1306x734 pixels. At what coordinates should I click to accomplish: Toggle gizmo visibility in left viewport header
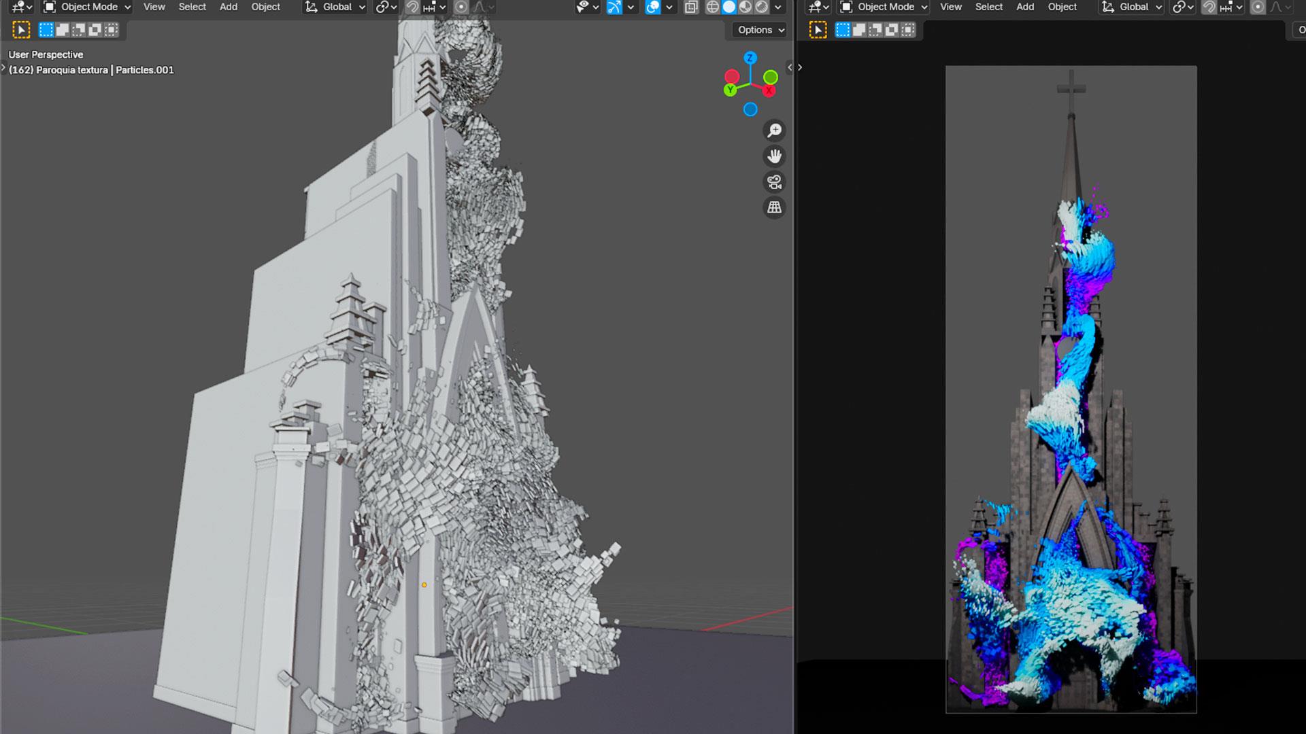click(x=614, y=7)
